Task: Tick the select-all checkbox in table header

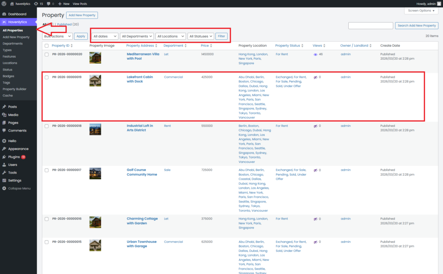Action: (x=47, y=45)
